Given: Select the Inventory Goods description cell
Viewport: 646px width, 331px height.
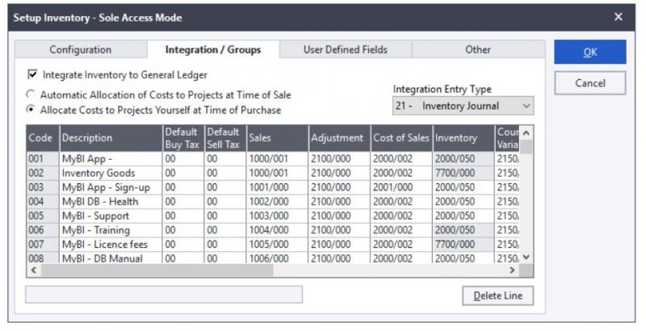Looking at the screenshot, I should tap(110, 174).
